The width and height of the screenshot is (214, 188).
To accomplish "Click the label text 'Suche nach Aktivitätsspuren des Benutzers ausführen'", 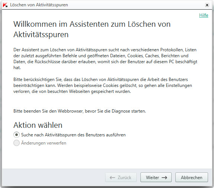I will 73,135.
